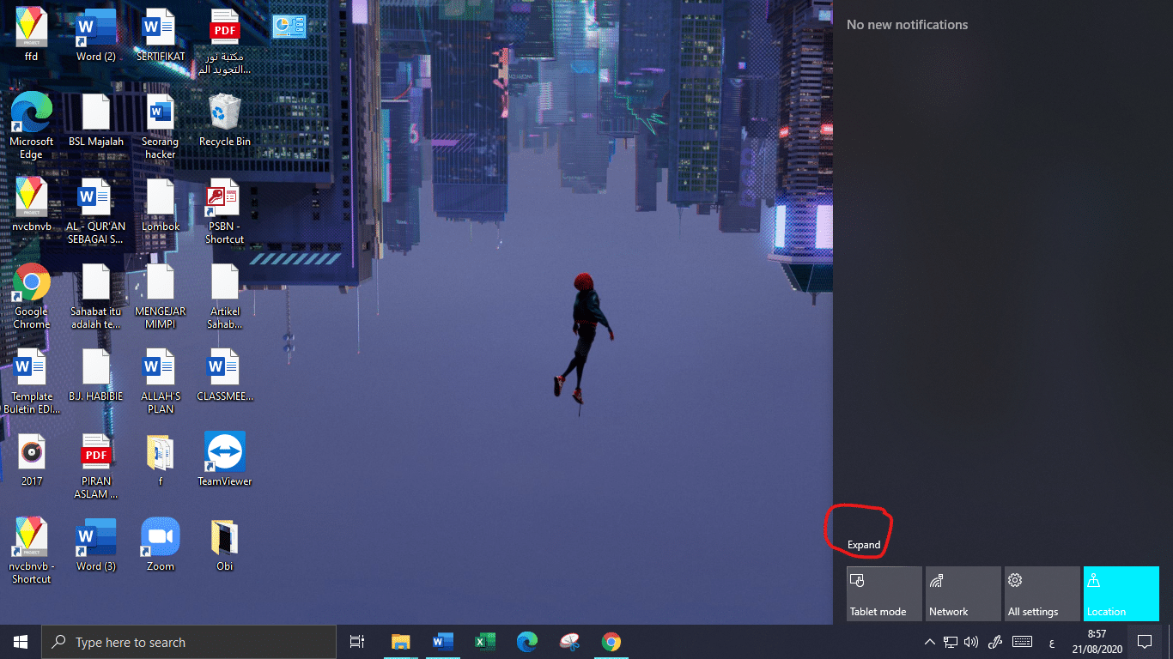Select the 2017 media file icon
Viewport: 1173px width, 659px height.
pos(32,460)
